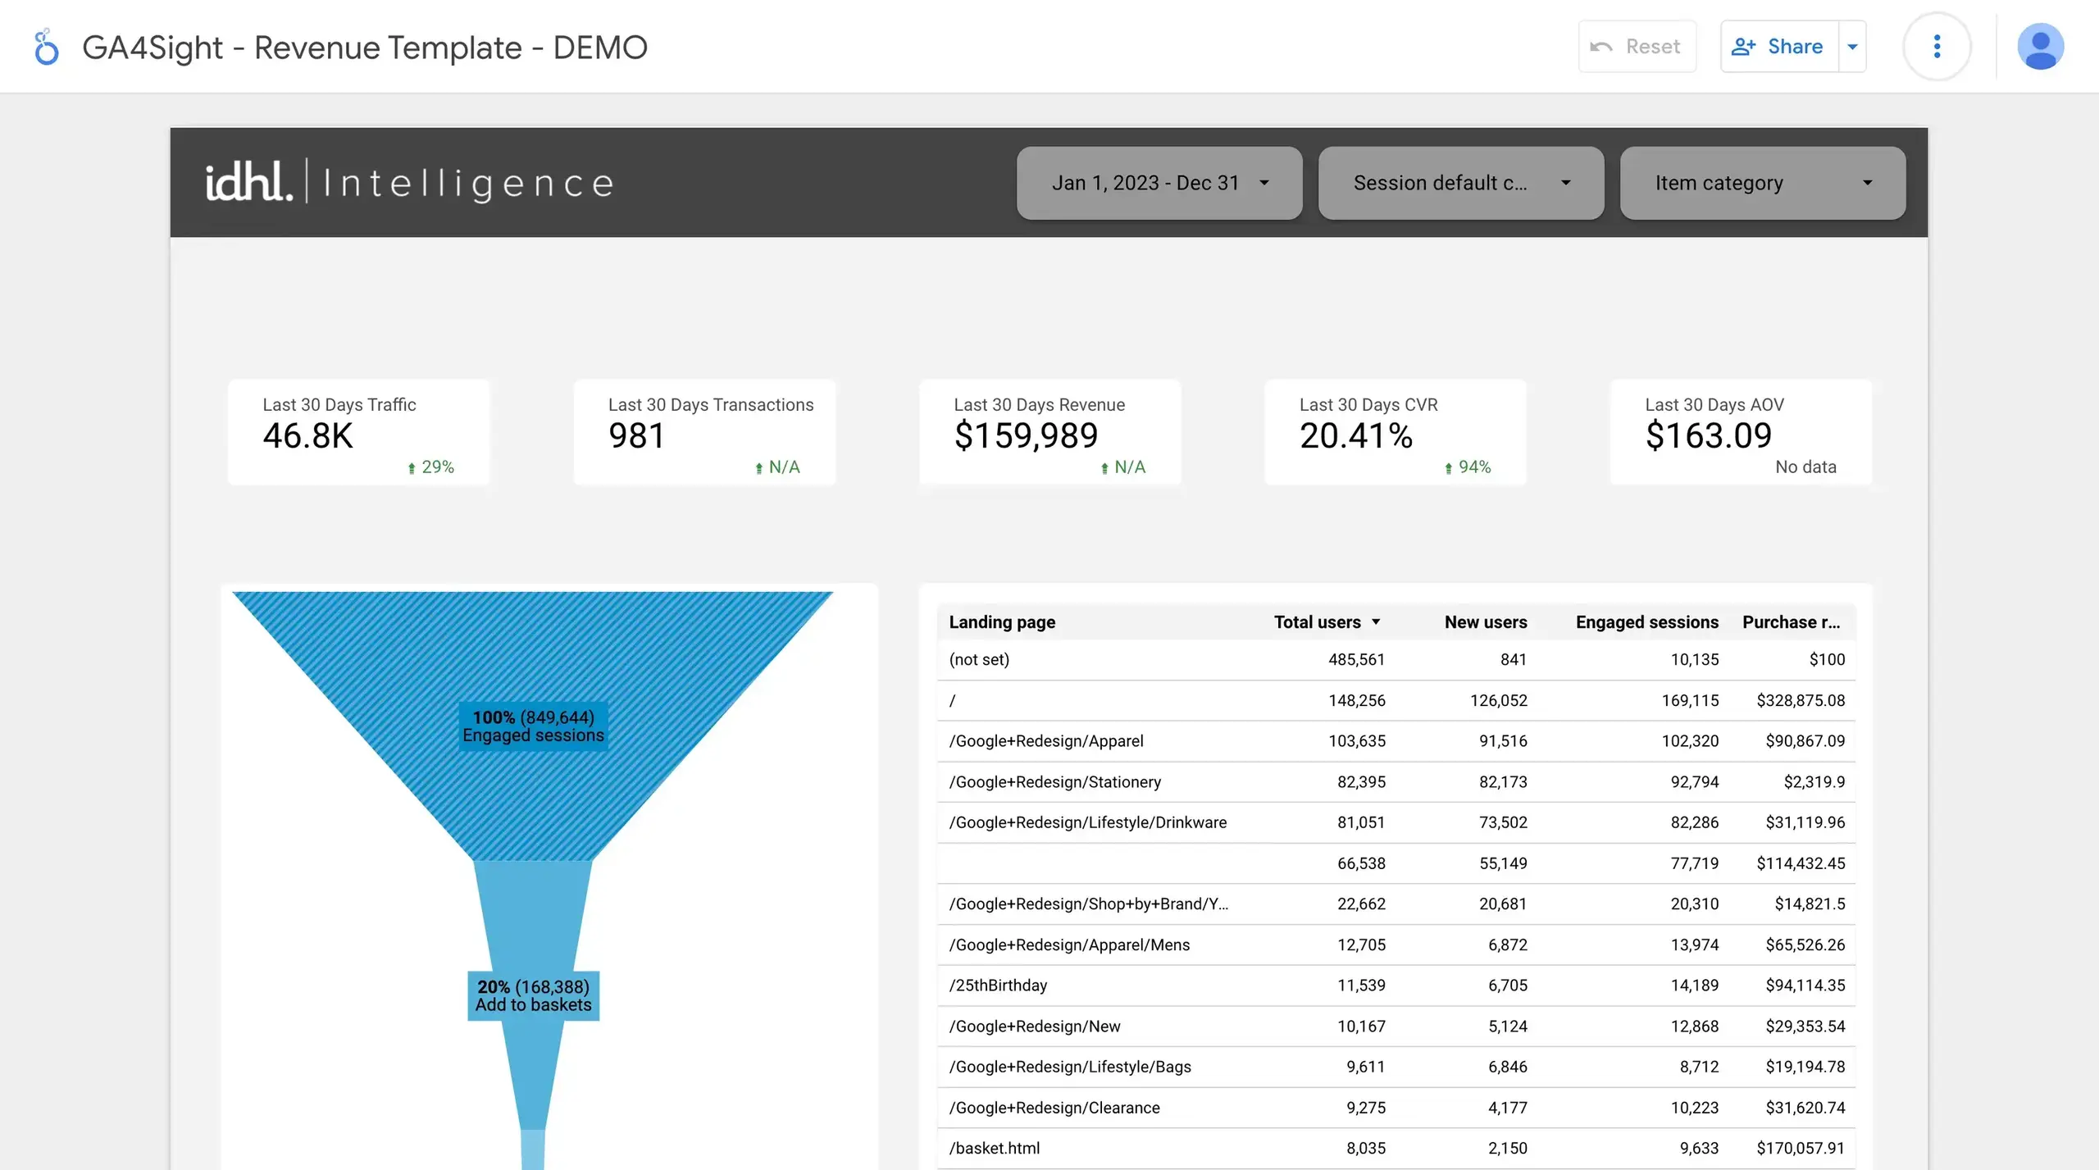The width and height of the screenshot is (2099, 1170).
Task: Click the Share person-add icon
Action: pos(1745,46)
